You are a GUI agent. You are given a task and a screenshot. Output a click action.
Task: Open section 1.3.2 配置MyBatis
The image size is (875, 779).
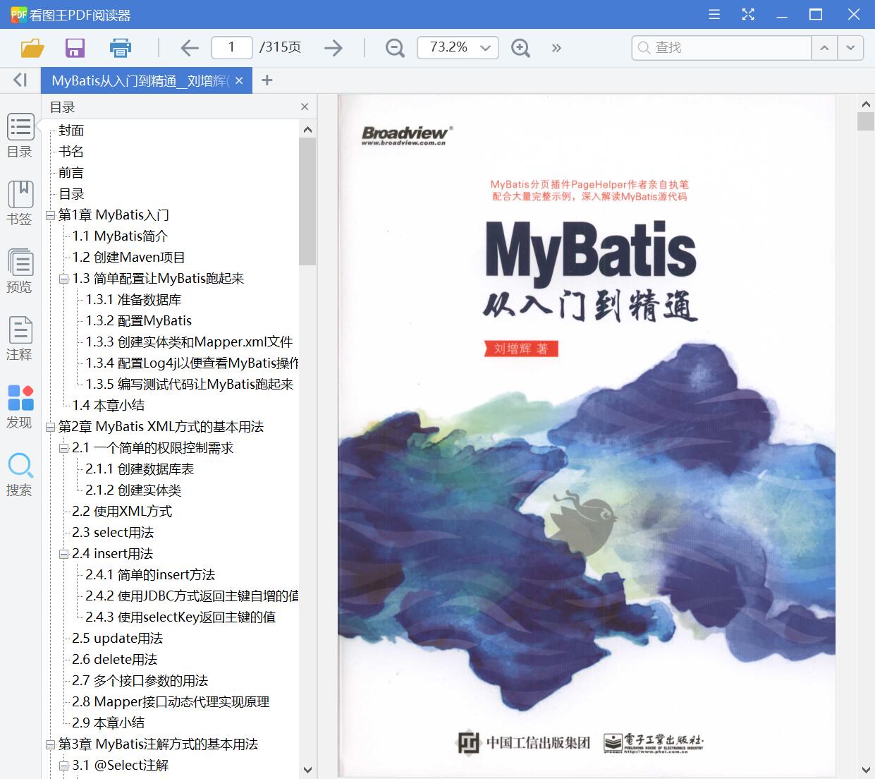click(x=139, y=321)
